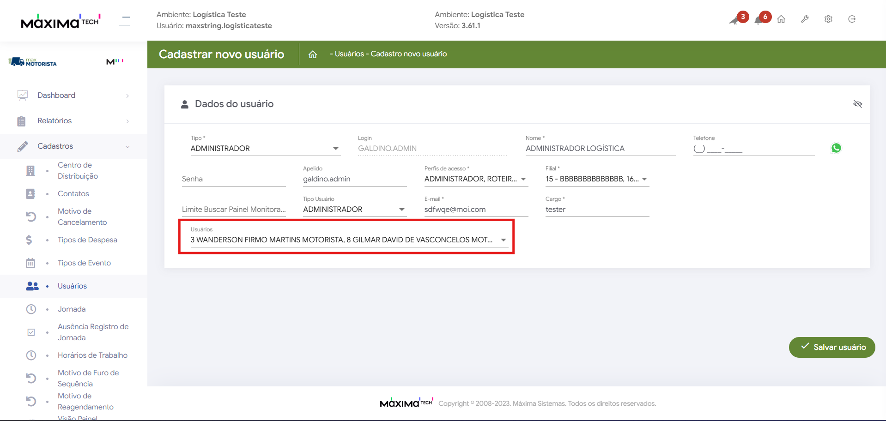Click the Usuários people icon

32,286
